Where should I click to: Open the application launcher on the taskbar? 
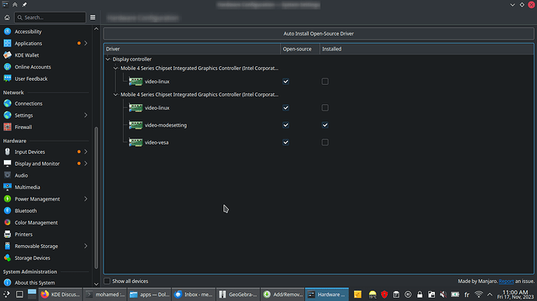click(x=6, y=295)
